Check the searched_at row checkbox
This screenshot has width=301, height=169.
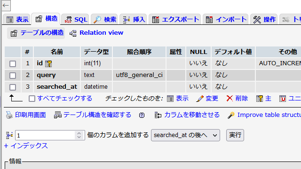(13, 87)
